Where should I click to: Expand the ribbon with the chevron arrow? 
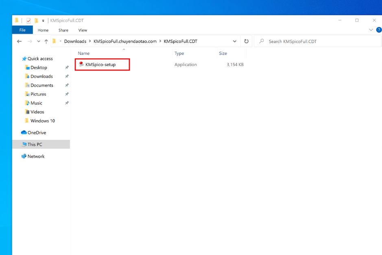click(371, 30)
